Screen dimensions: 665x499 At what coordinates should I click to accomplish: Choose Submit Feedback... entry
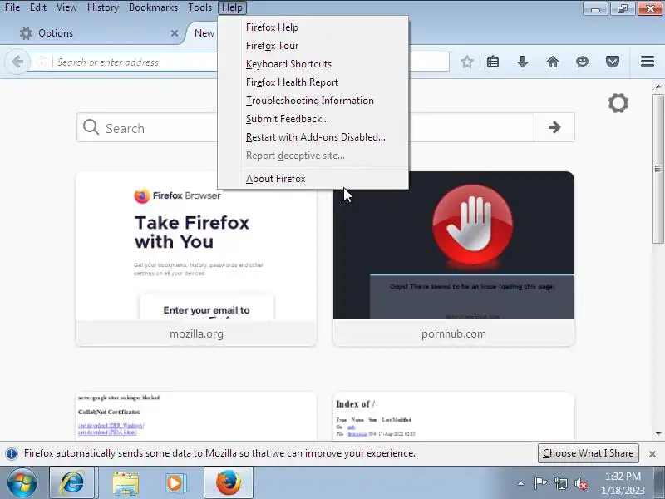coord(313,118)
